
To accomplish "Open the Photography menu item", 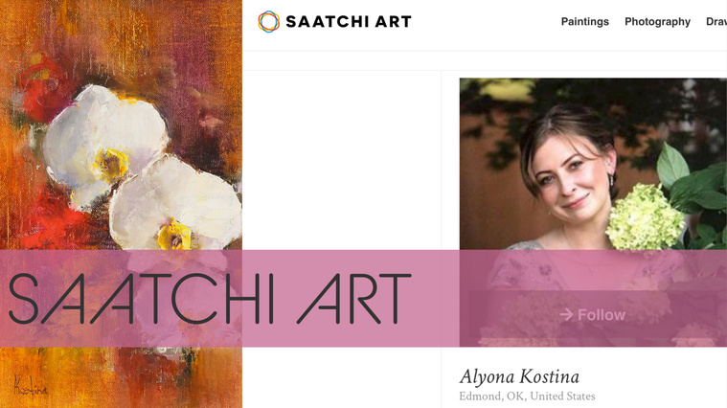I will [x=657, y=22].
